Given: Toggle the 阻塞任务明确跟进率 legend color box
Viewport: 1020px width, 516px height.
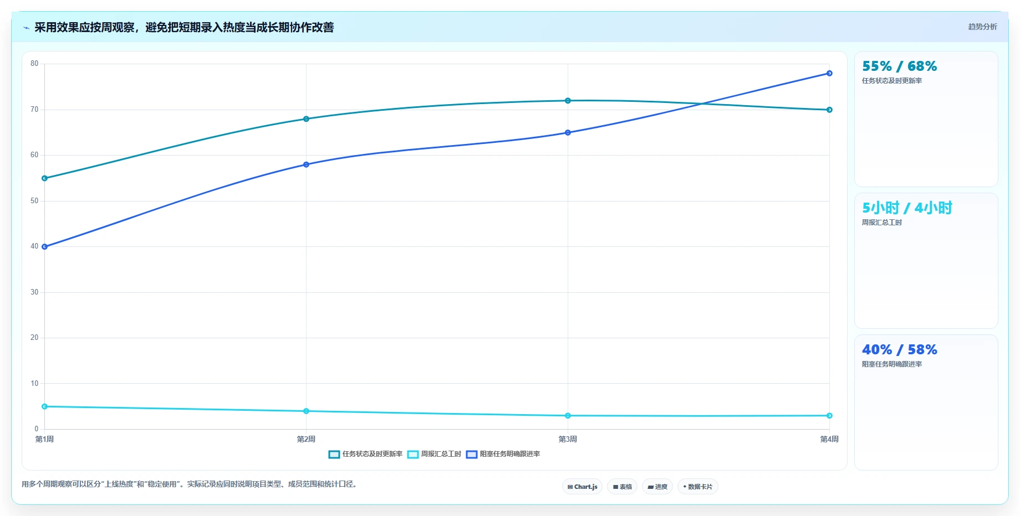Looking at the screenshot, I should [x=472, y=455].
